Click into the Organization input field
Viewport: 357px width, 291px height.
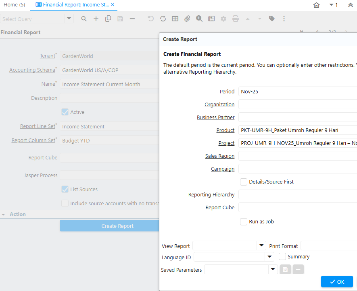pos(298,105)
